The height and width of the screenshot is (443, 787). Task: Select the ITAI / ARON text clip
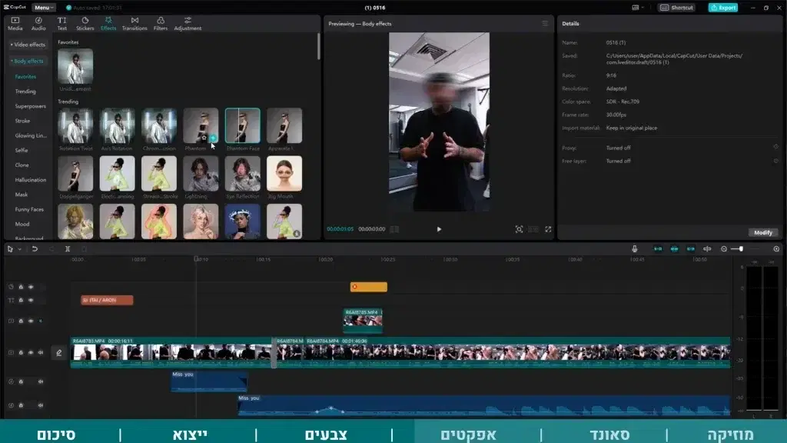[x=107, y=300]
